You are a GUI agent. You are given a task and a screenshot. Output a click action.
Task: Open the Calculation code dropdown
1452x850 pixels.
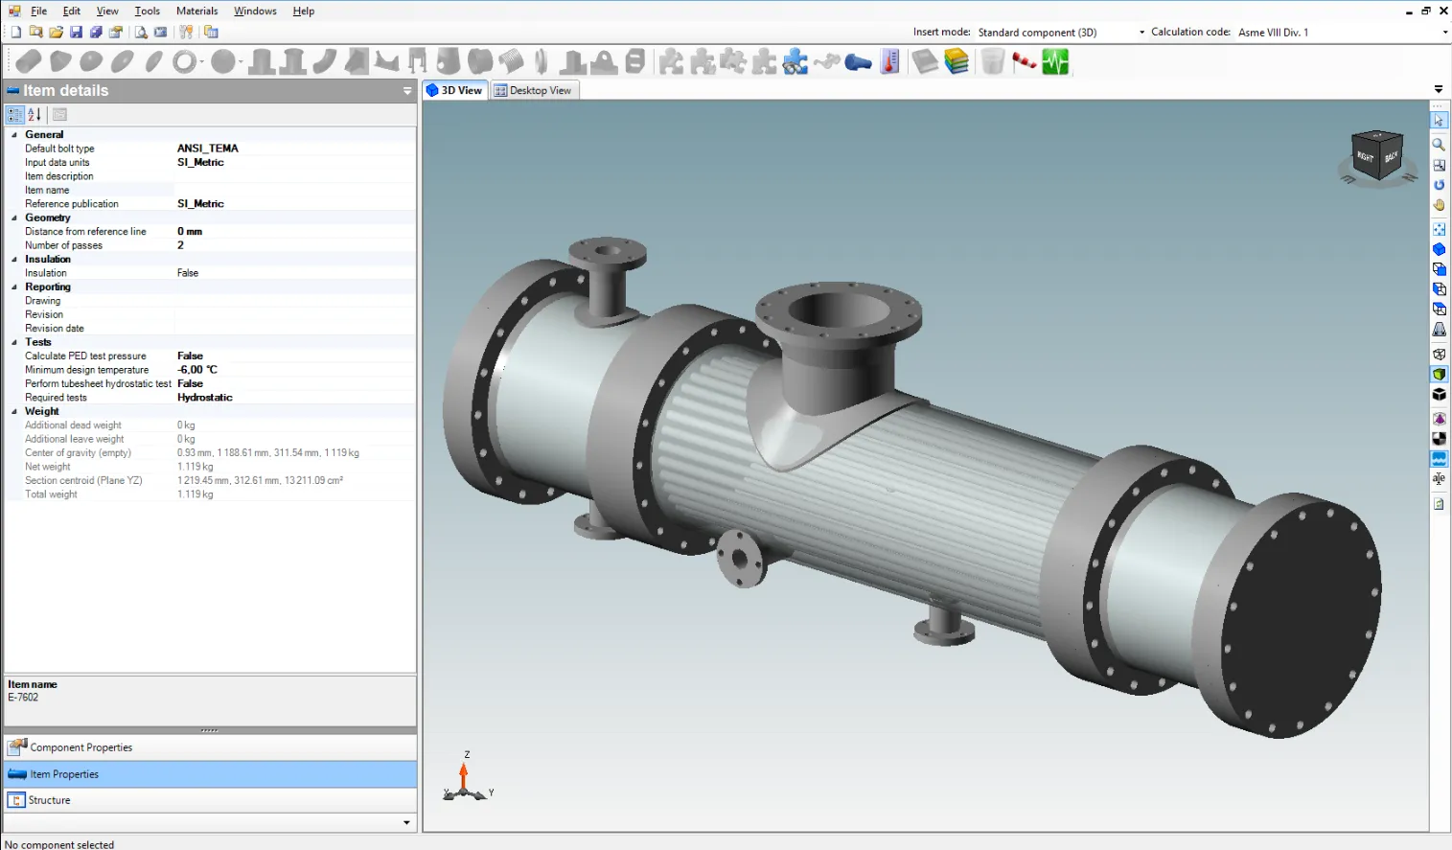[x=1444, y=33]
